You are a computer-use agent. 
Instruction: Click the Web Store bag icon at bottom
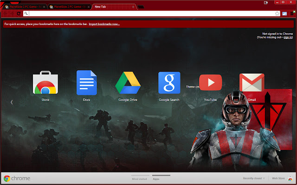pos(290,178)
